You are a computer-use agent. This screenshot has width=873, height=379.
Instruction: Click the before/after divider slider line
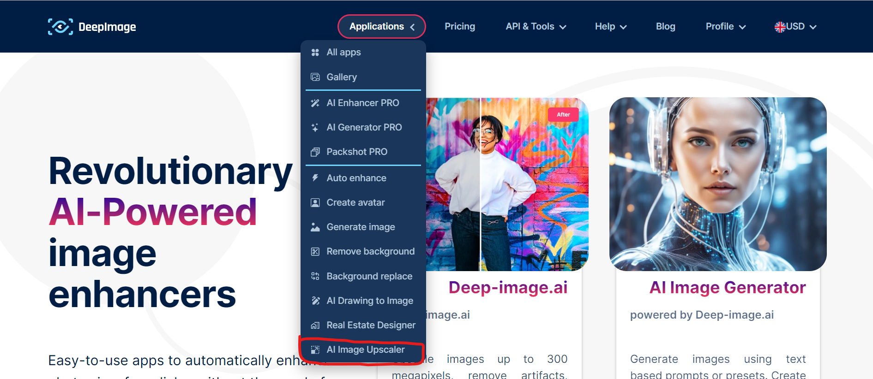pos(481,184)
